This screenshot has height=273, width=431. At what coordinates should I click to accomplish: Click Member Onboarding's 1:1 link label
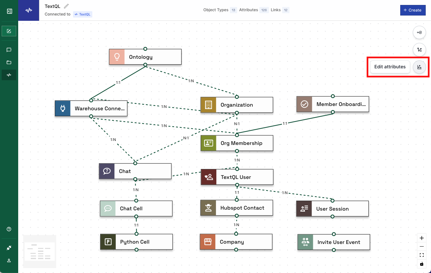pos(285,123)
